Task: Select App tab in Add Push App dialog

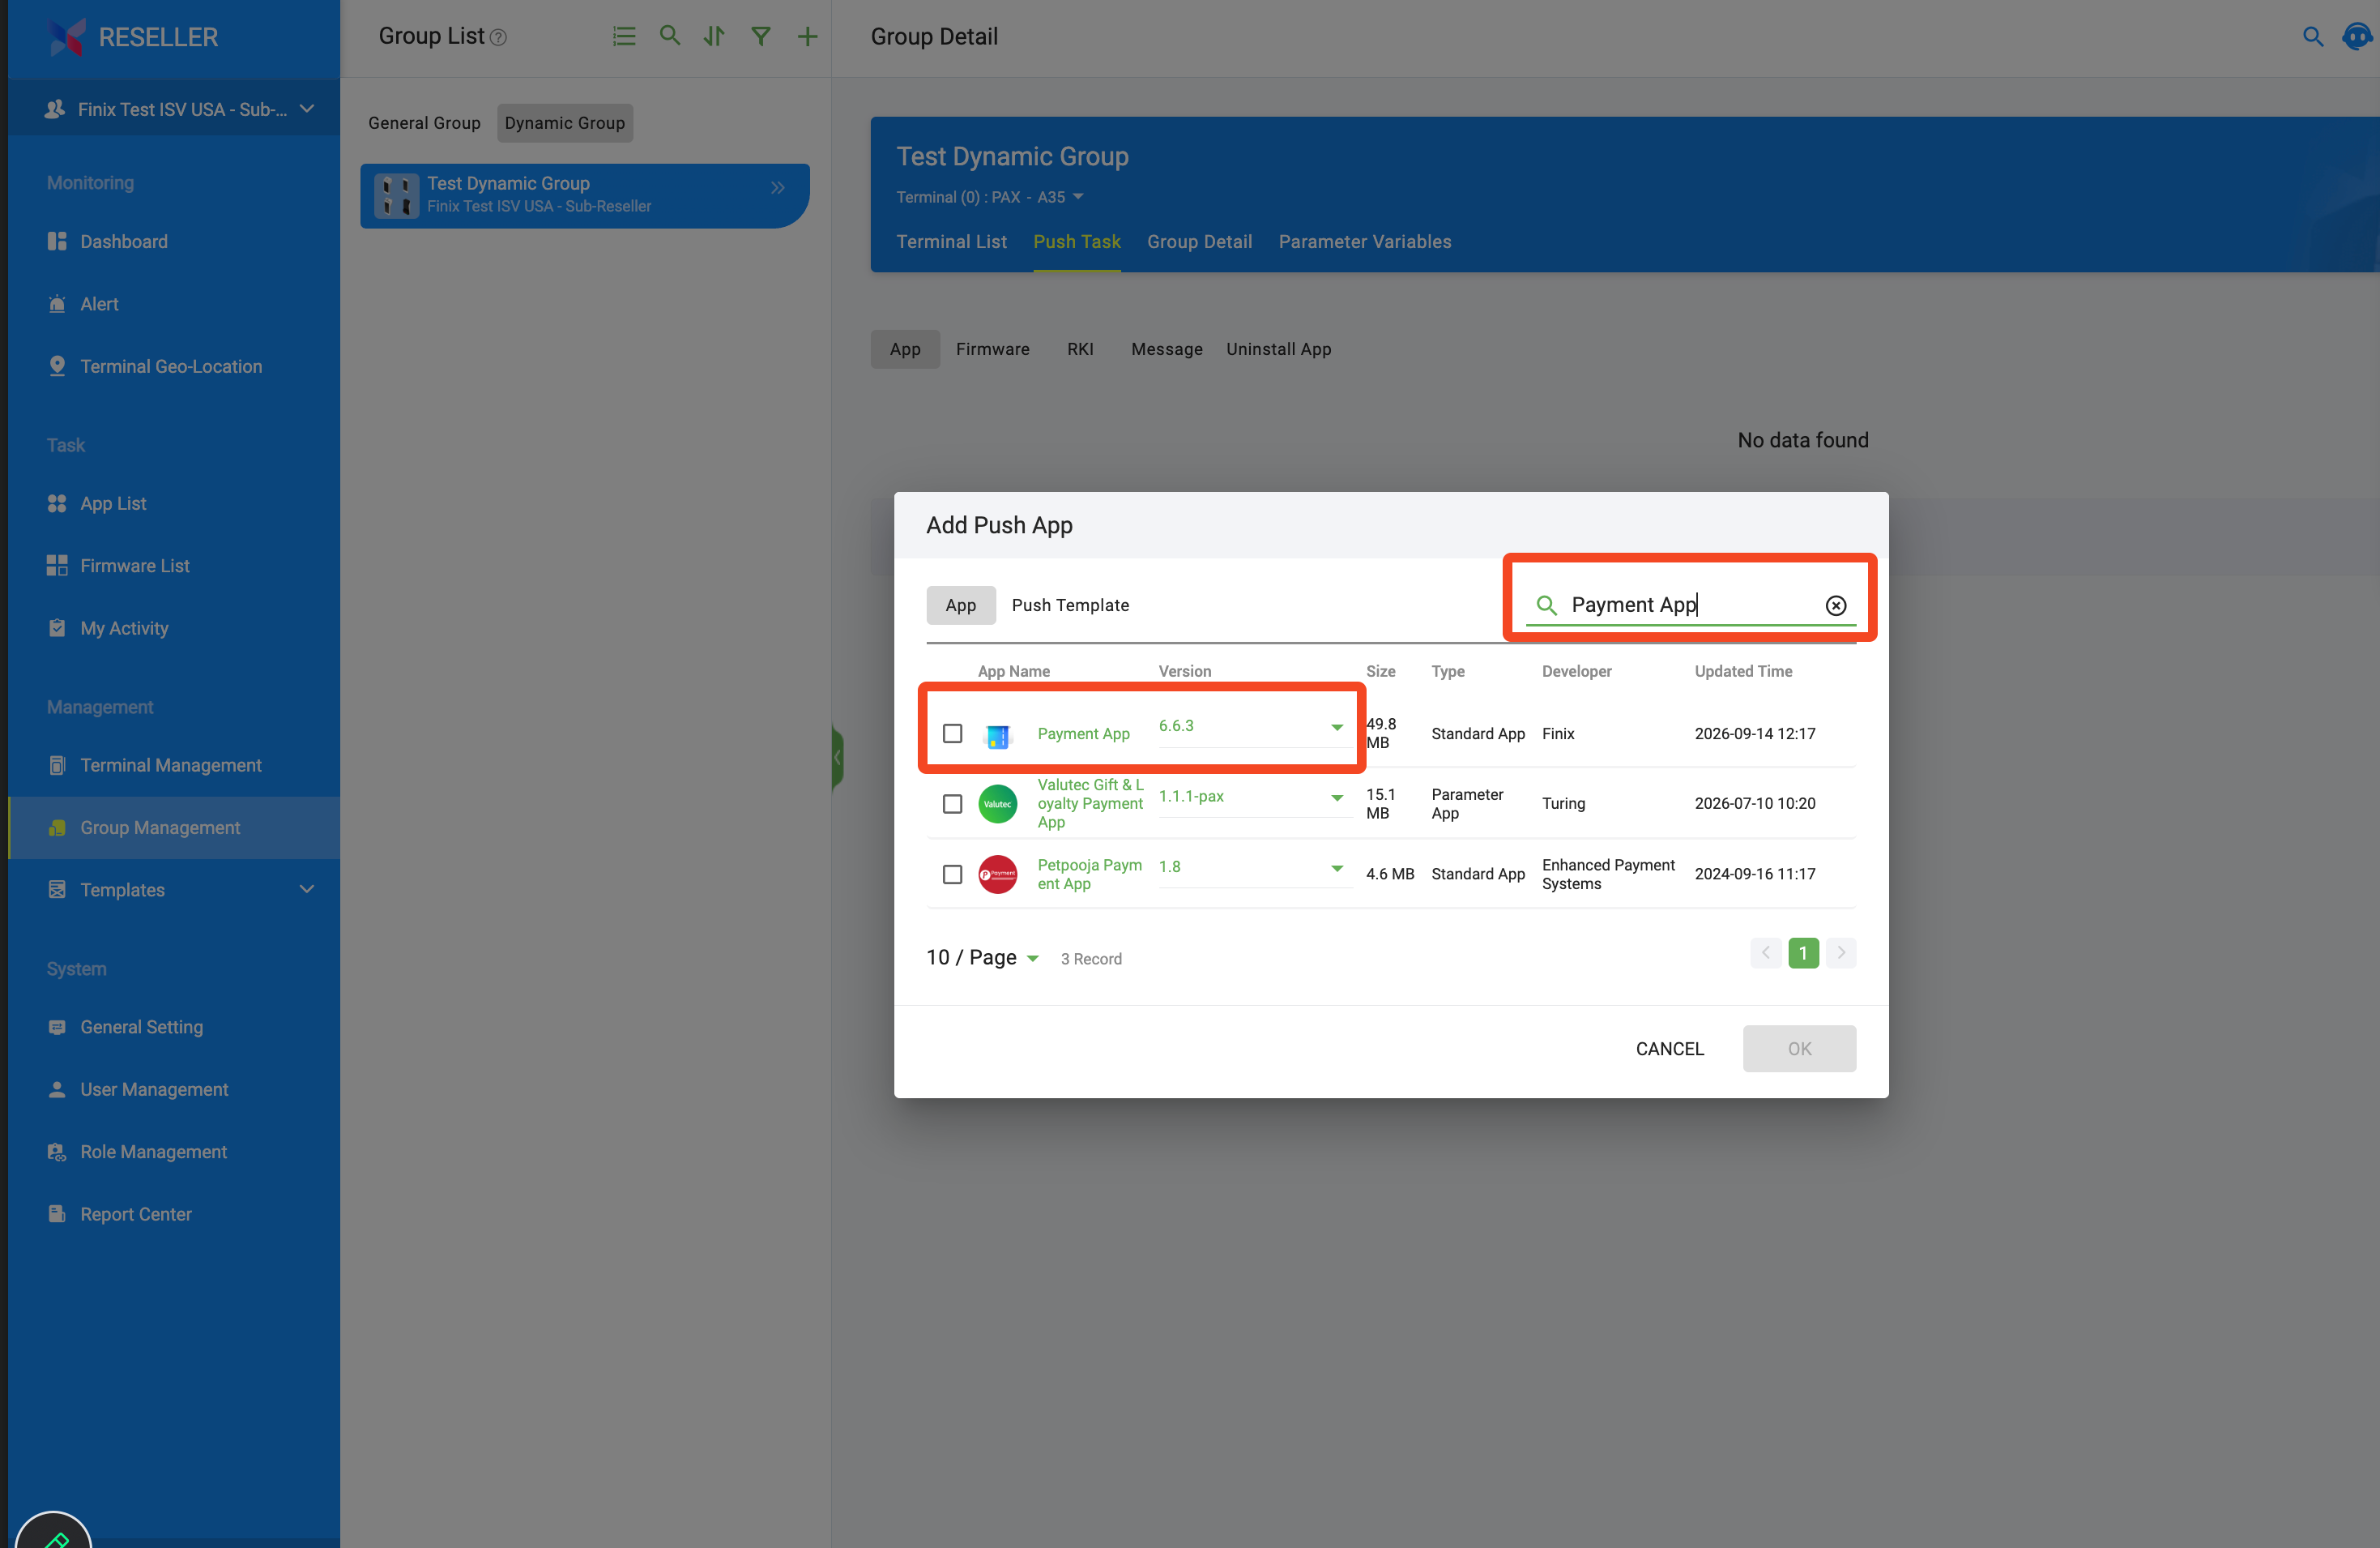Action: point(960,605)
